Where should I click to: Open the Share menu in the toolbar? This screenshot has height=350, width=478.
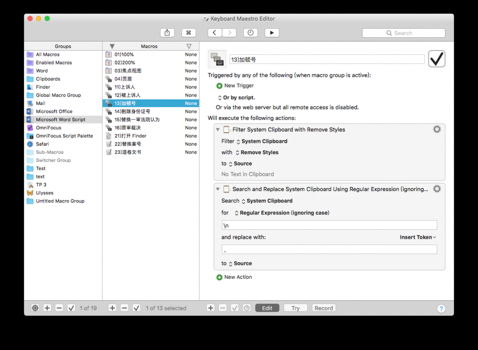pos(167,32)
